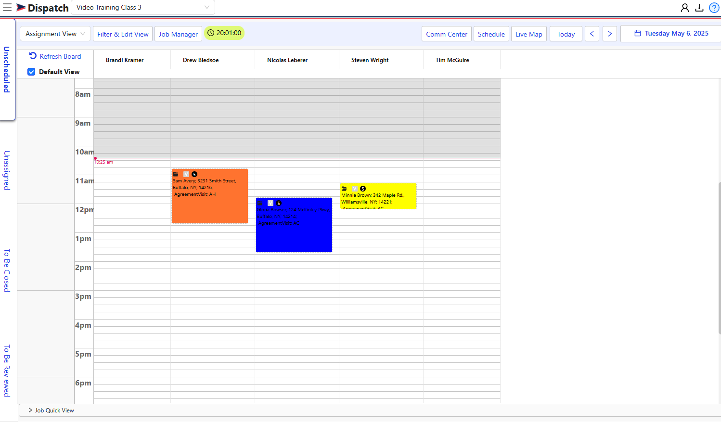
Task: Select Drew Bledsoe column header
Action: point(201,60)
